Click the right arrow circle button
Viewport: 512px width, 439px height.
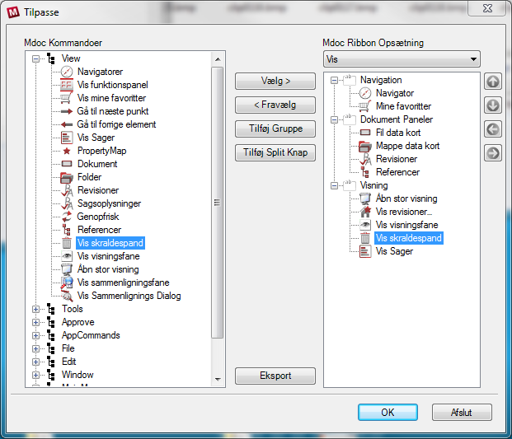coord(493,153)
